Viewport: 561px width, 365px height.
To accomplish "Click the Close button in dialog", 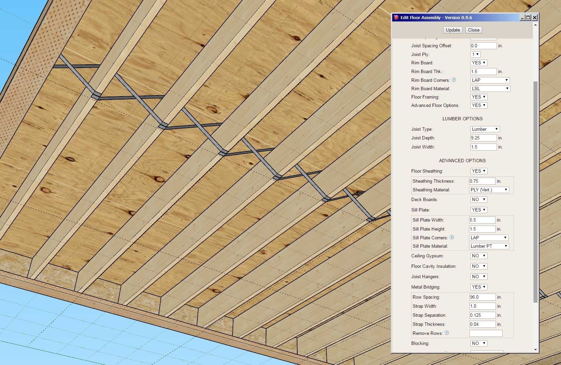I will point(473,30).
